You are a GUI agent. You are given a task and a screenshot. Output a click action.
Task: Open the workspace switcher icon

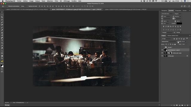click(x=185, y=6)
